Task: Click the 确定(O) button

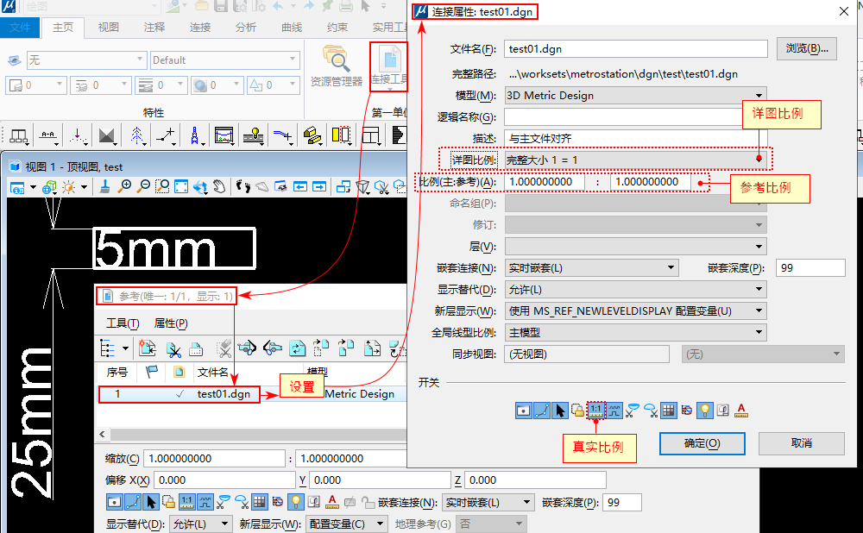Action: [x=702, y=443]
